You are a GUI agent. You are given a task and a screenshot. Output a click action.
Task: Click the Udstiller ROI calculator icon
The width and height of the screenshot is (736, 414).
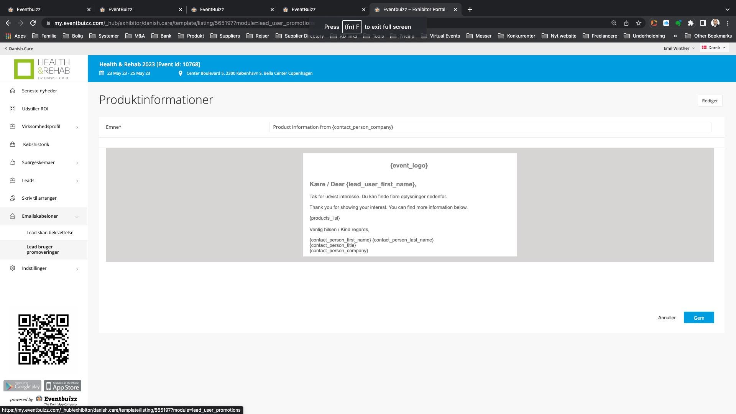pyautogui.click(x=13, y=109)
